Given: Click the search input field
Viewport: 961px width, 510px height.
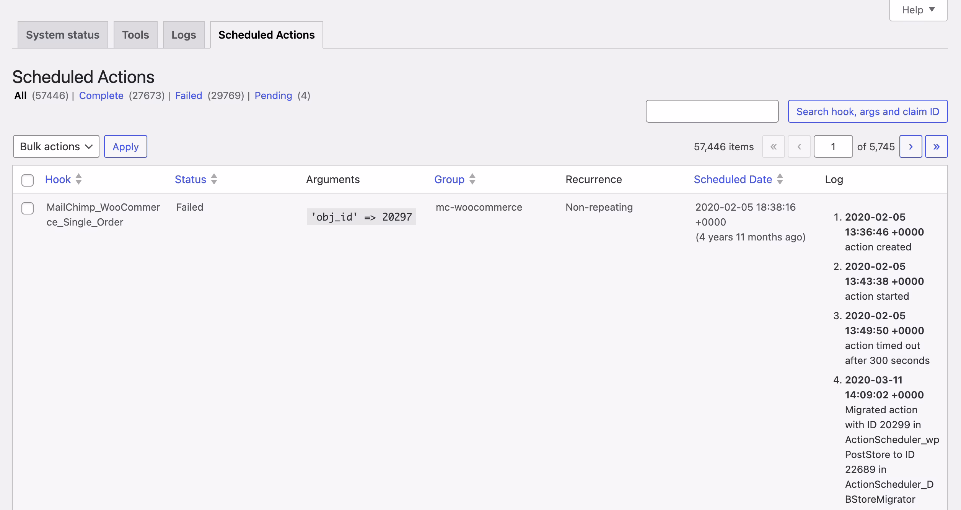Looking at the screenshot, I should point(712,111).
